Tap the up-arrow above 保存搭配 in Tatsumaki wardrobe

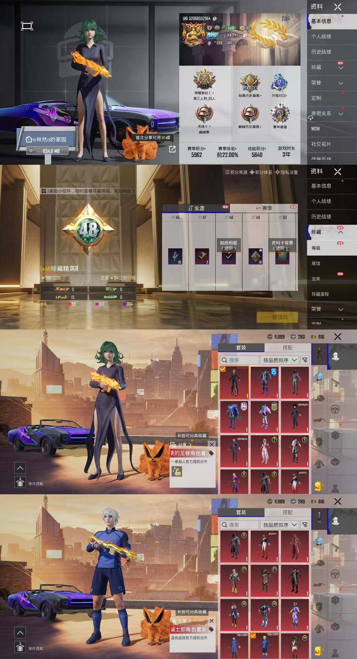tap(20, 468)
